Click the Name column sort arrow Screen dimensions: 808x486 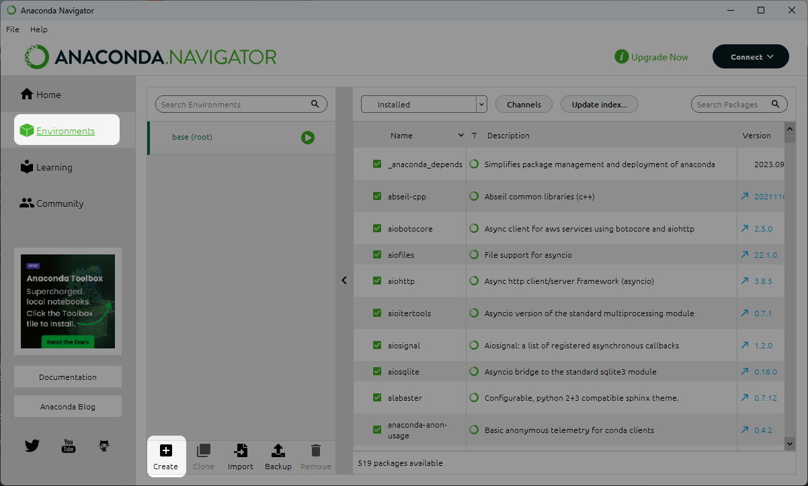[x=461, y=136]
